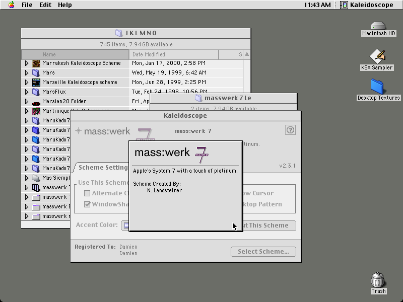Expand the Marsian20 Folder disclosure triangle

(27, 102)
